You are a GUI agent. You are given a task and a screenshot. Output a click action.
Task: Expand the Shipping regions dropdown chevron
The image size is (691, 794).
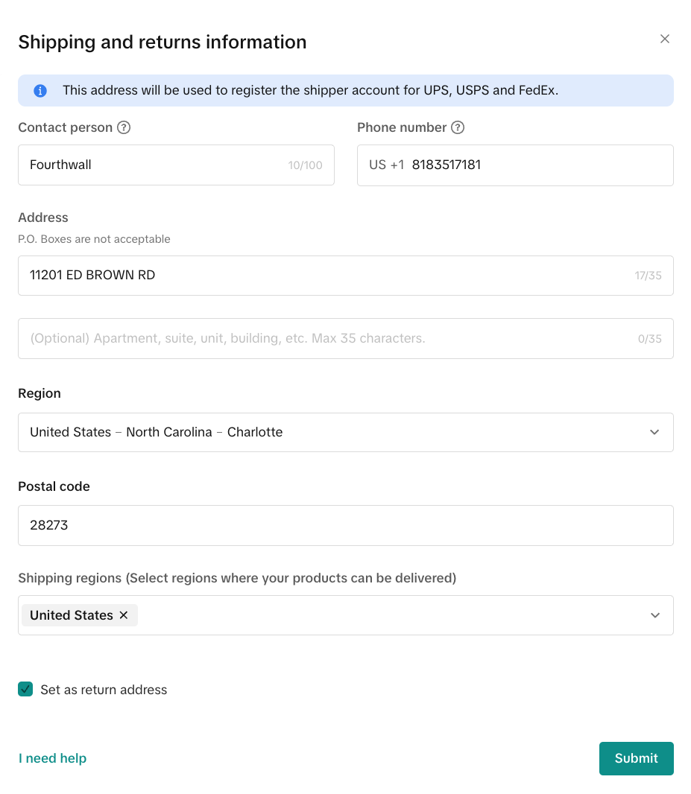(655, 615)
